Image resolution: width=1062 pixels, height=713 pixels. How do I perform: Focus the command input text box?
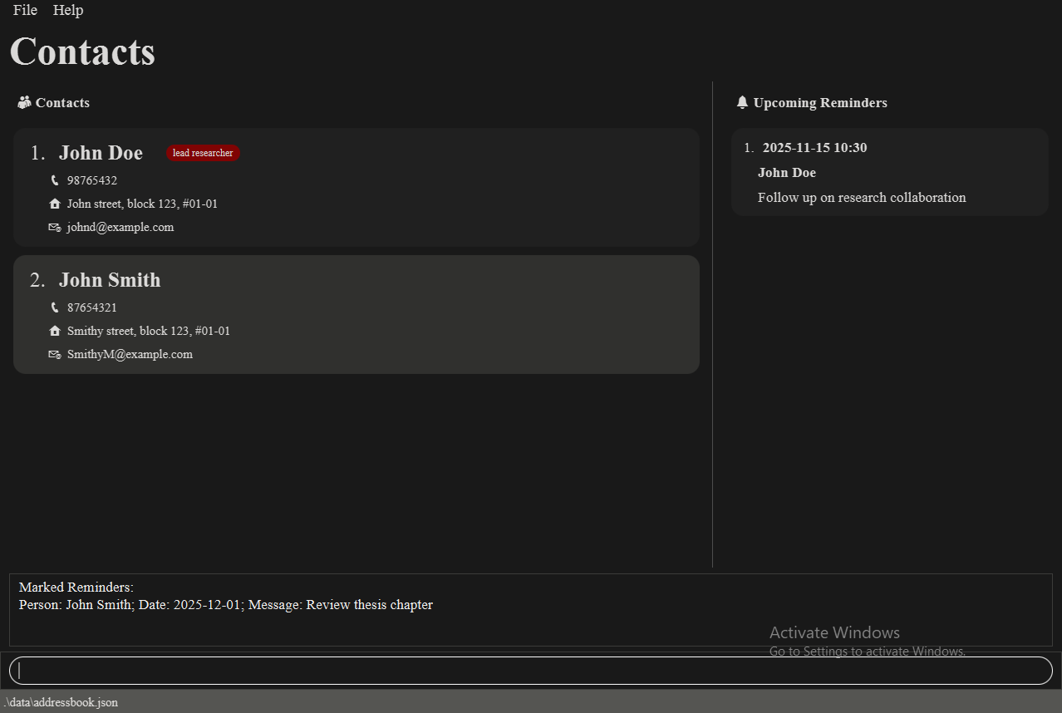[x=530, y=671]
